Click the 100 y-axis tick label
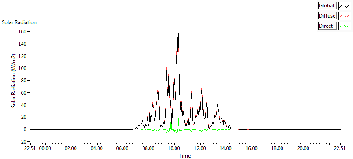The image size is (353, 159). [23, 68]
